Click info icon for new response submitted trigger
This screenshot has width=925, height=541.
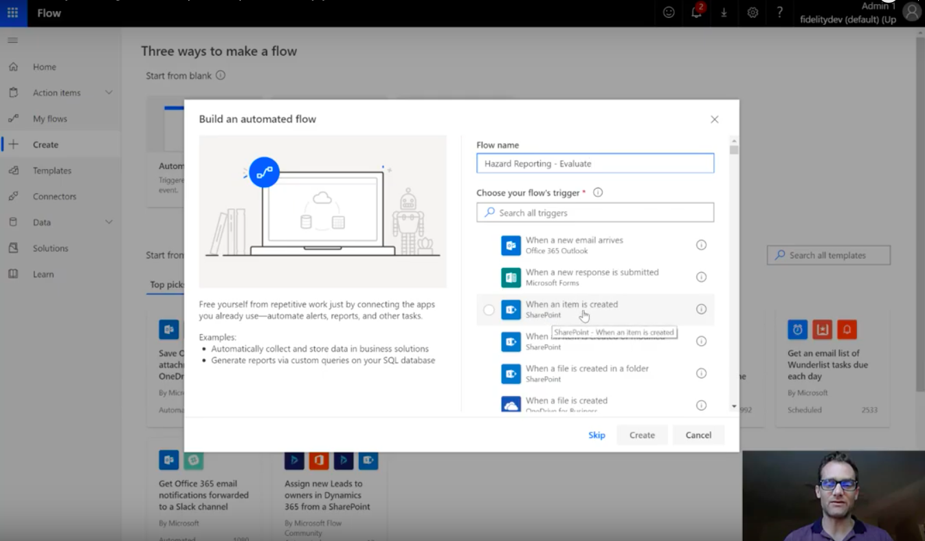click(701, 277)
